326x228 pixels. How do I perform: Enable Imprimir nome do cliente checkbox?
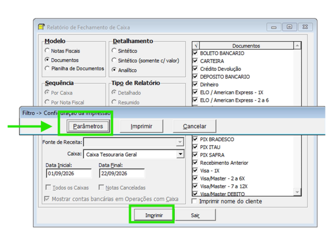tap(194, 201)
